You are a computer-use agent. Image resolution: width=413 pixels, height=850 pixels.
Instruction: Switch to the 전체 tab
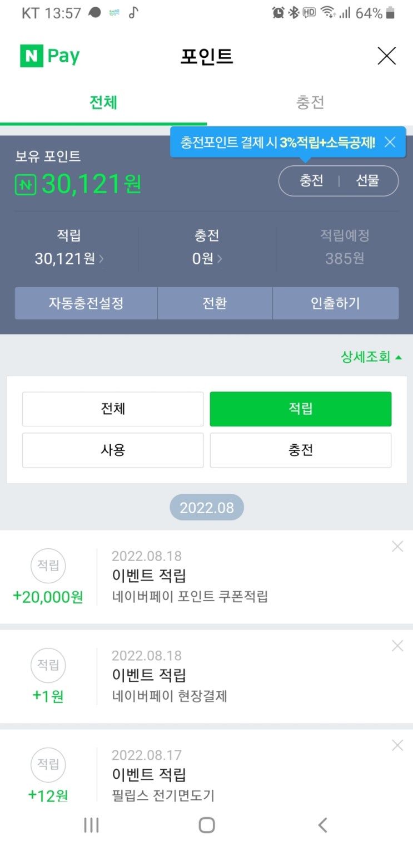103,103
